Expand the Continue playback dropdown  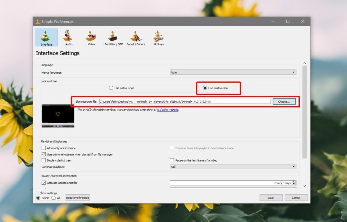click(x=232, y=166)
